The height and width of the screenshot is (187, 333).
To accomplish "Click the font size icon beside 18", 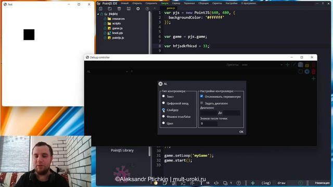I will coord(201,183).
